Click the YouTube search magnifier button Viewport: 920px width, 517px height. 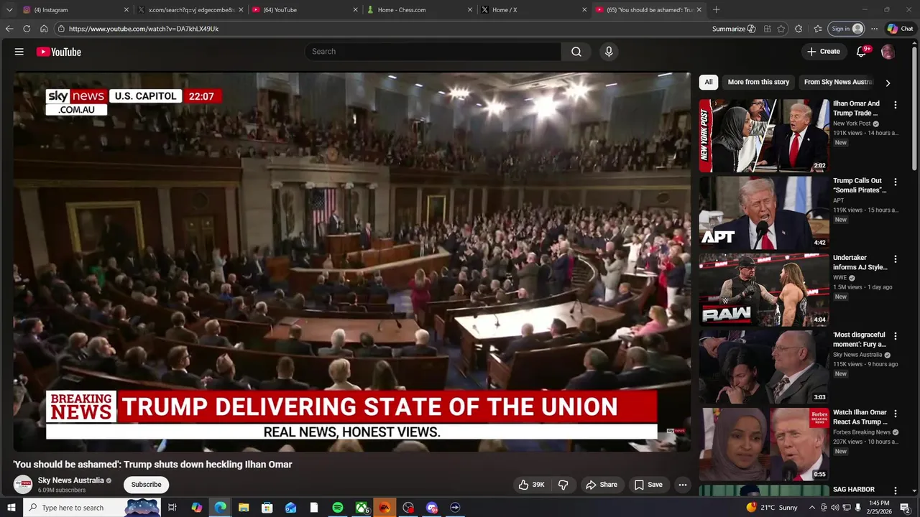(x=576, y=52)
